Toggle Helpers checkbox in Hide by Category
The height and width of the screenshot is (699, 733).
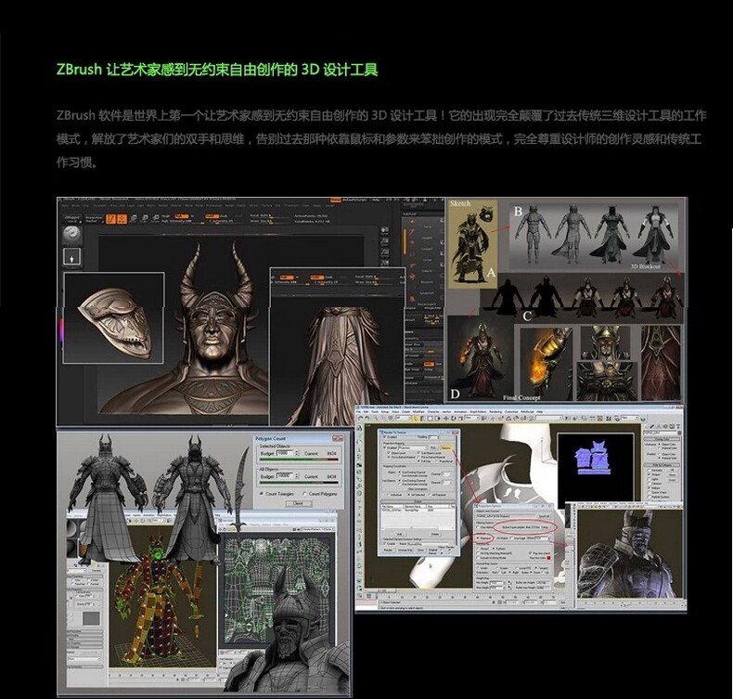[x=649, y=488]
